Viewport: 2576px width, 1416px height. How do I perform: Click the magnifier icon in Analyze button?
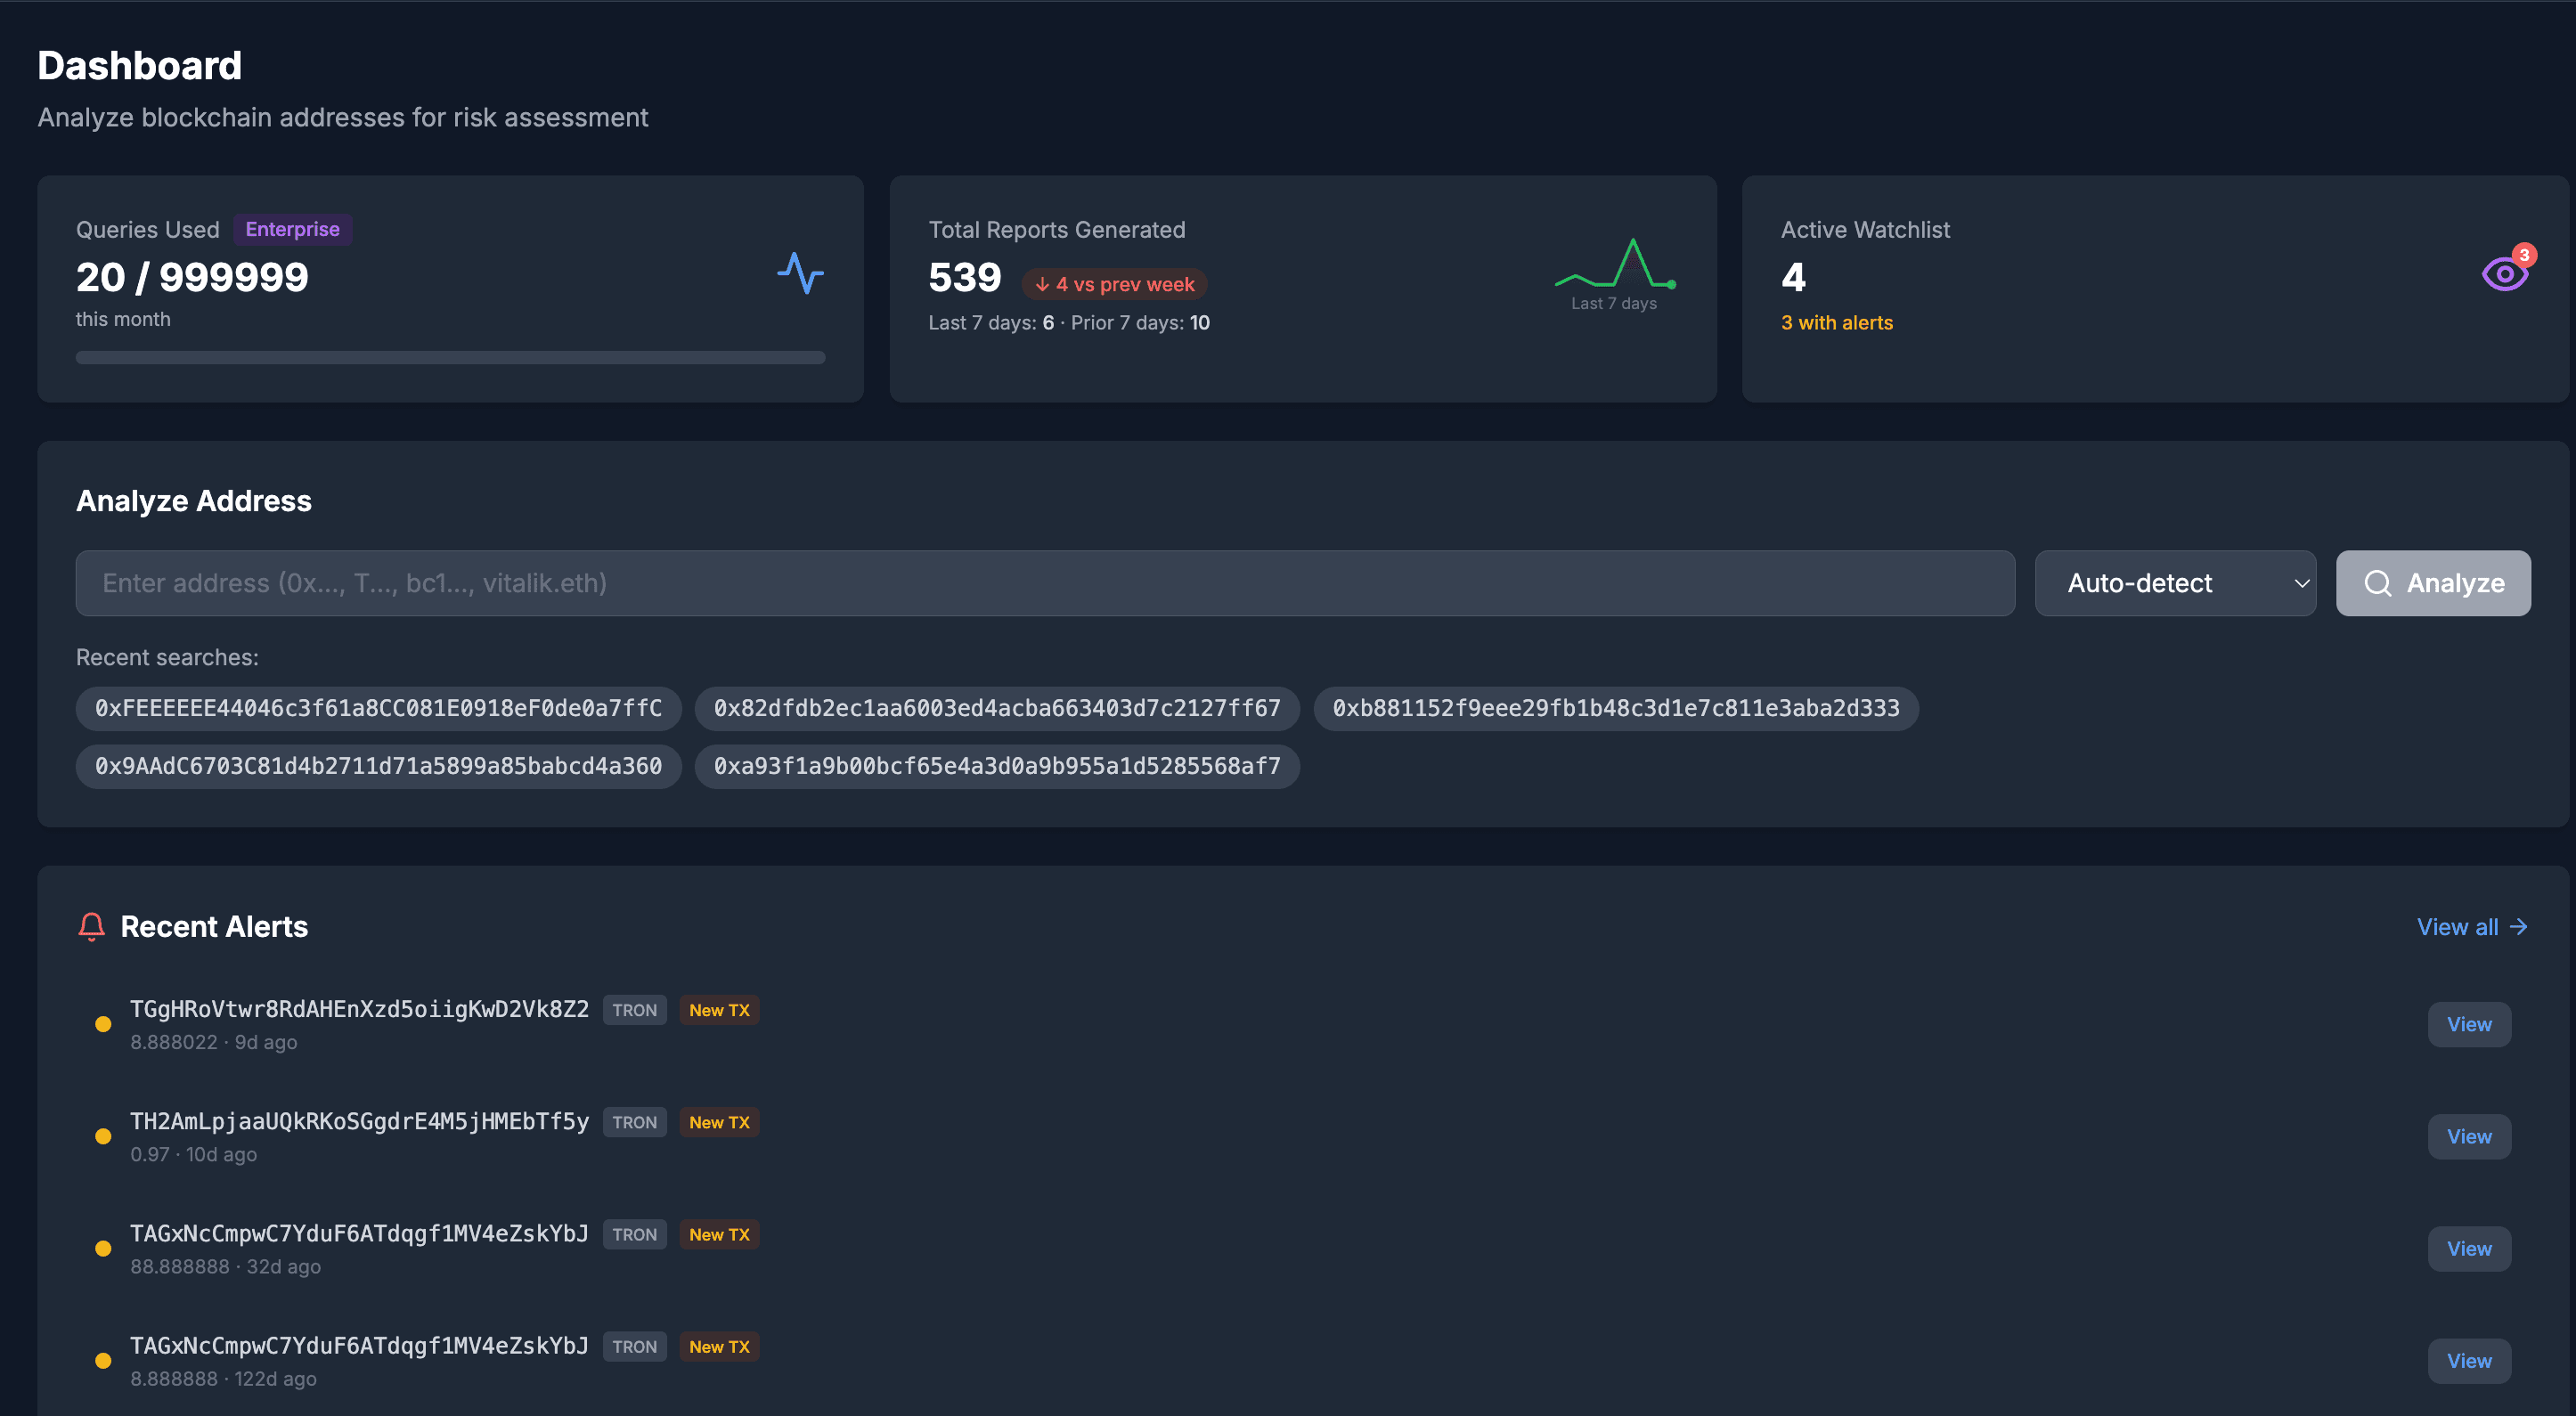[2377, 583]
